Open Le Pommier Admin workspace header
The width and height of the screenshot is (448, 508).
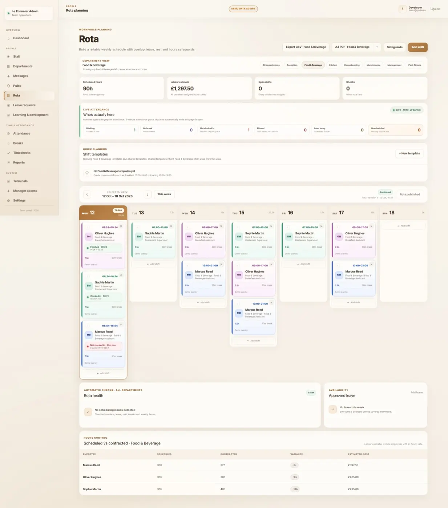(29, 13)
